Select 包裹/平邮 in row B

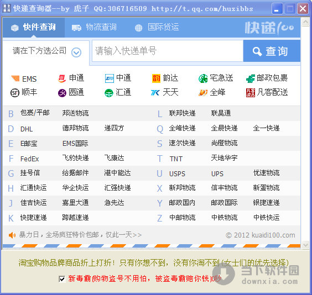(35, 113)
